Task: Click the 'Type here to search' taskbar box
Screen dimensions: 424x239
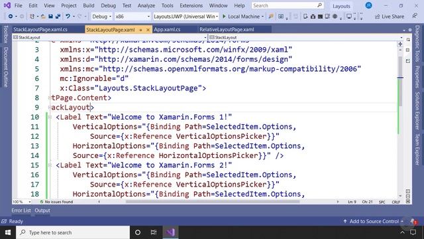Action: coord(73,232)
